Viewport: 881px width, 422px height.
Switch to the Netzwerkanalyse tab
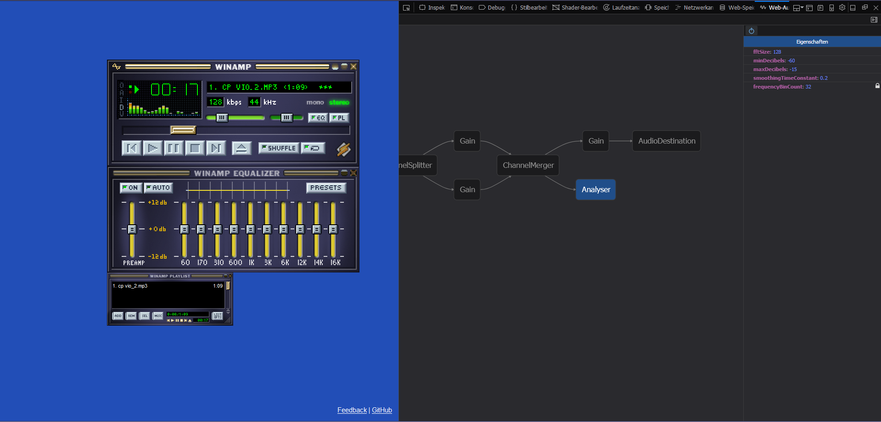(694, 8)
